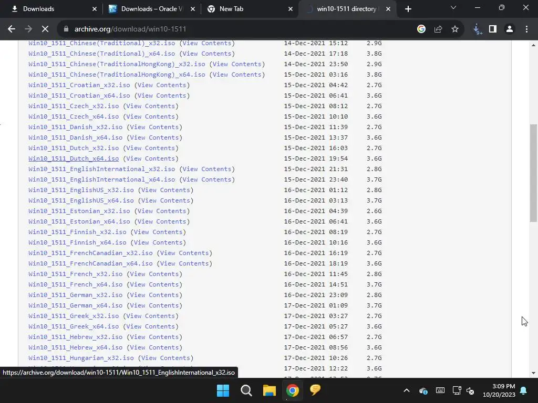Download Win10_1511_Finnish_x32.iso
The image size is (538, 403).
(77, 232)
